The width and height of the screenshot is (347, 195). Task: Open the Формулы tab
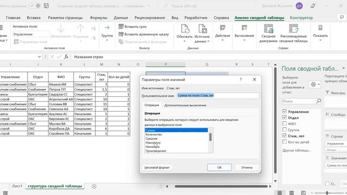[99, 18]
